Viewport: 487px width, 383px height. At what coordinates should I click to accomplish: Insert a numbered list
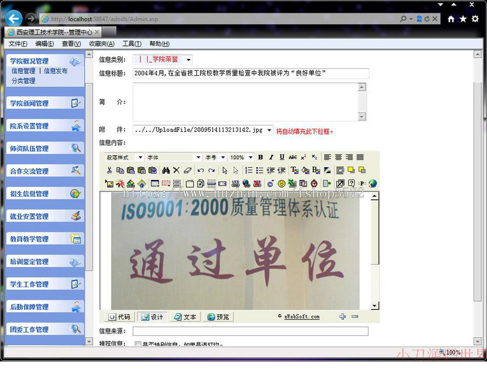pyautogui.click(x=249, y=170)
